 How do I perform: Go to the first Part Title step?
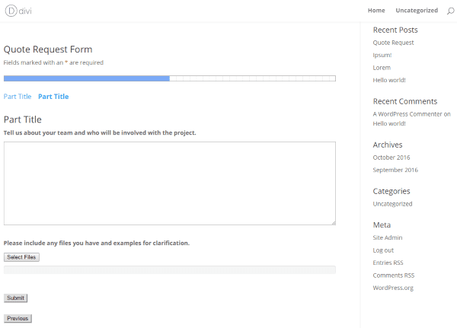[18, 97]
